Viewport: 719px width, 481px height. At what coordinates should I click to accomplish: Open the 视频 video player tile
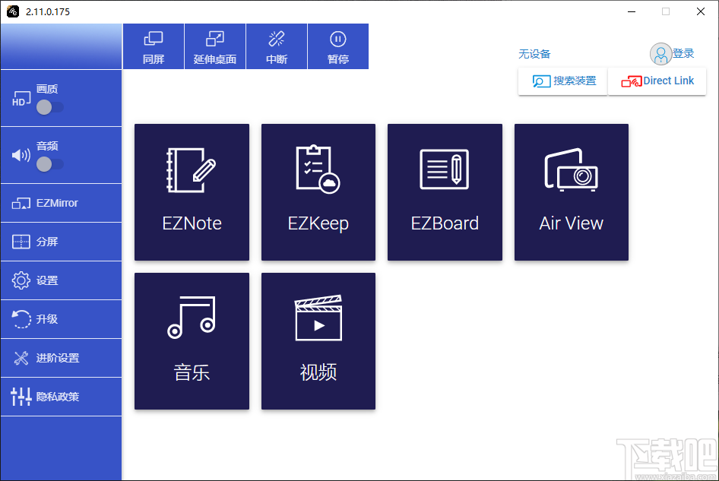point(318,340)
